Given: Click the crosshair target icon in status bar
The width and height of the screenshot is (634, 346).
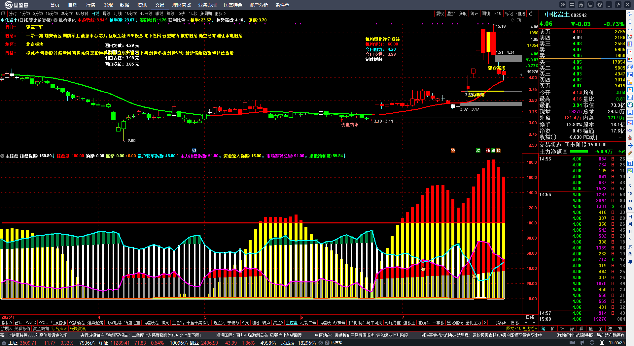Looking at the screenshot, I should tap(592, 343).
